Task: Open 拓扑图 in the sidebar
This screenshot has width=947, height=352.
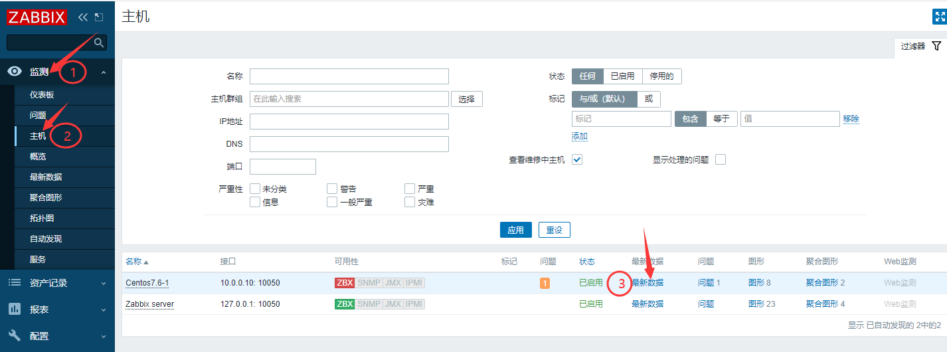Action: 42,219
